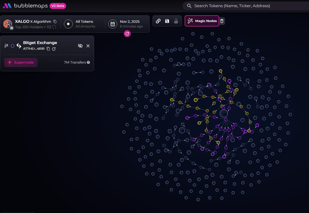
Task: Close the Bitget Exchange panel
Action: [x=88, y=46]
